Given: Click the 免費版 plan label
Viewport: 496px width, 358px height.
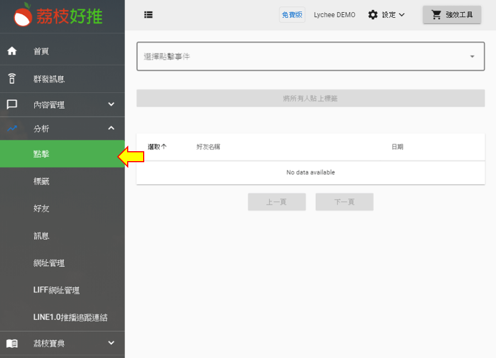Looking at the screenshot, I should point(292,15).
